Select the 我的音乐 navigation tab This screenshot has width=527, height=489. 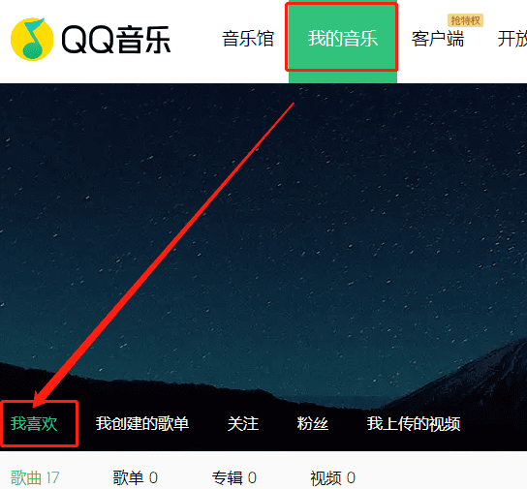click(343, 38)
